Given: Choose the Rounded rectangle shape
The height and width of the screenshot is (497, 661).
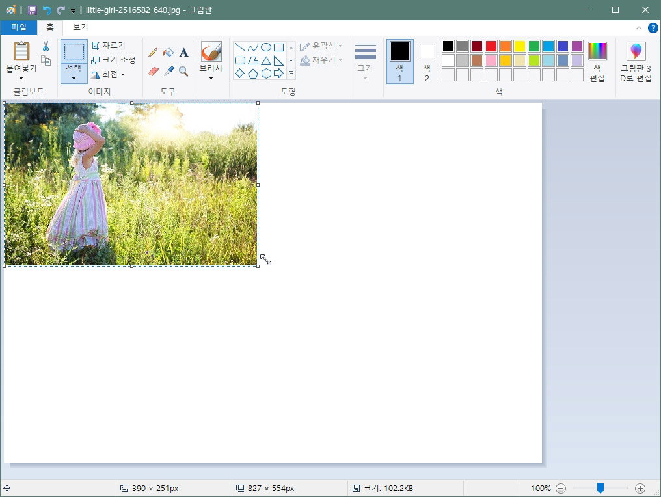Looking at the screenshot, I should pos(240,60).
